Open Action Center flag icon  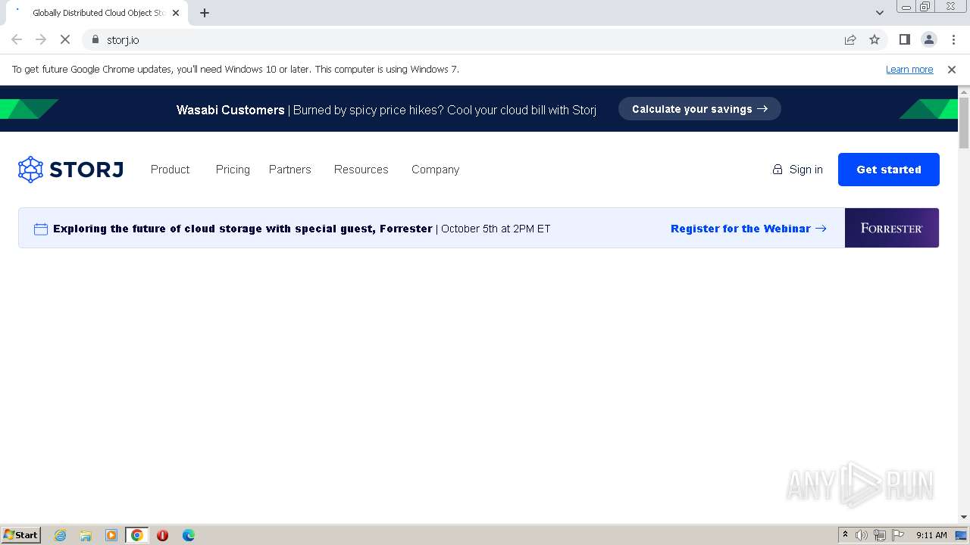coord(898,535)
